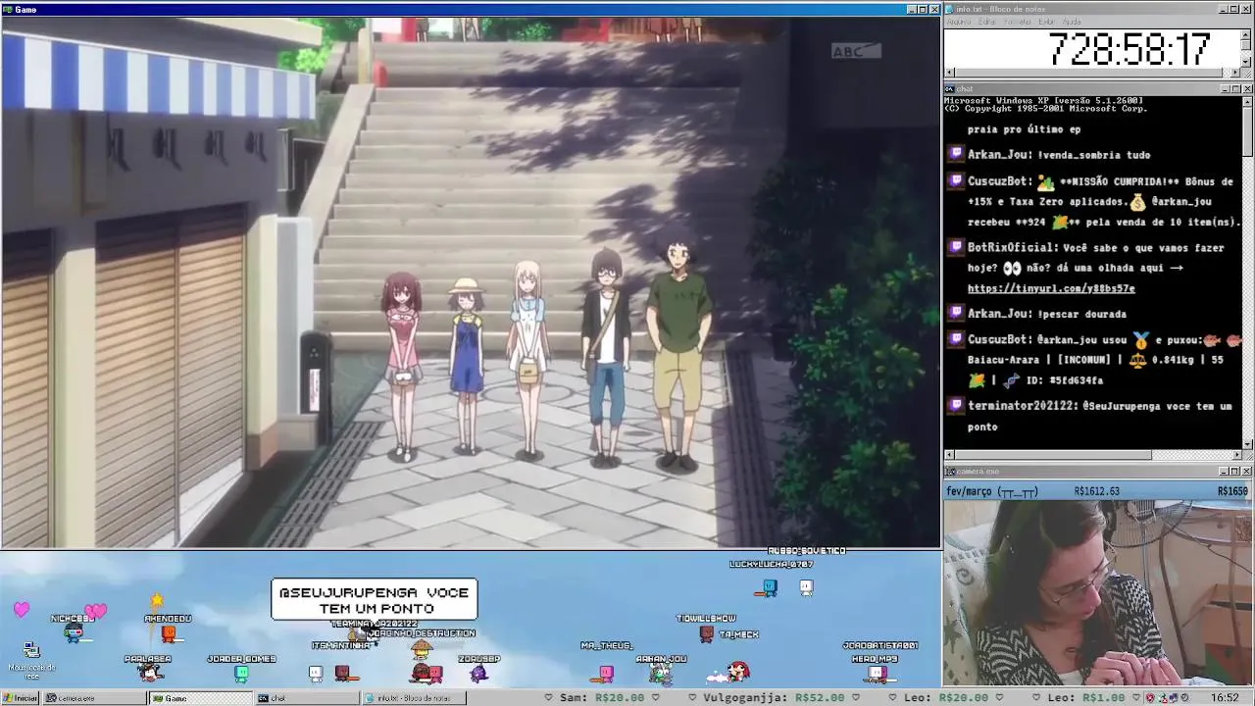Image resolution: width=1255 pixels, height=706 pixels.
Task: Open the Meus locais de rede desktop icon
Action: point(31,661)
